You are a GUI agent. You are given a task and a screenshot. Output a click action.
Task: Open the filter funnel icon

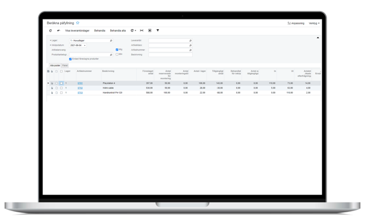[x=158, y=30]
